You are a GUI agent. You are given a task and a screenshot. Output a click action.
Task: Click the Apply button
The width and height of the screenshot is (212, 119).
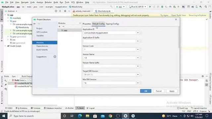[172, 91]
